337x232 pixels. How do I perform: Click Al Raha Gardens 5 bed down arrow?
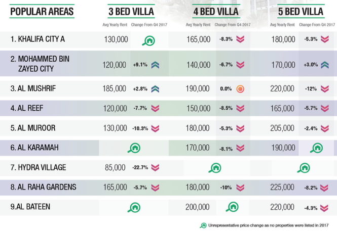(x=324, y=188)
